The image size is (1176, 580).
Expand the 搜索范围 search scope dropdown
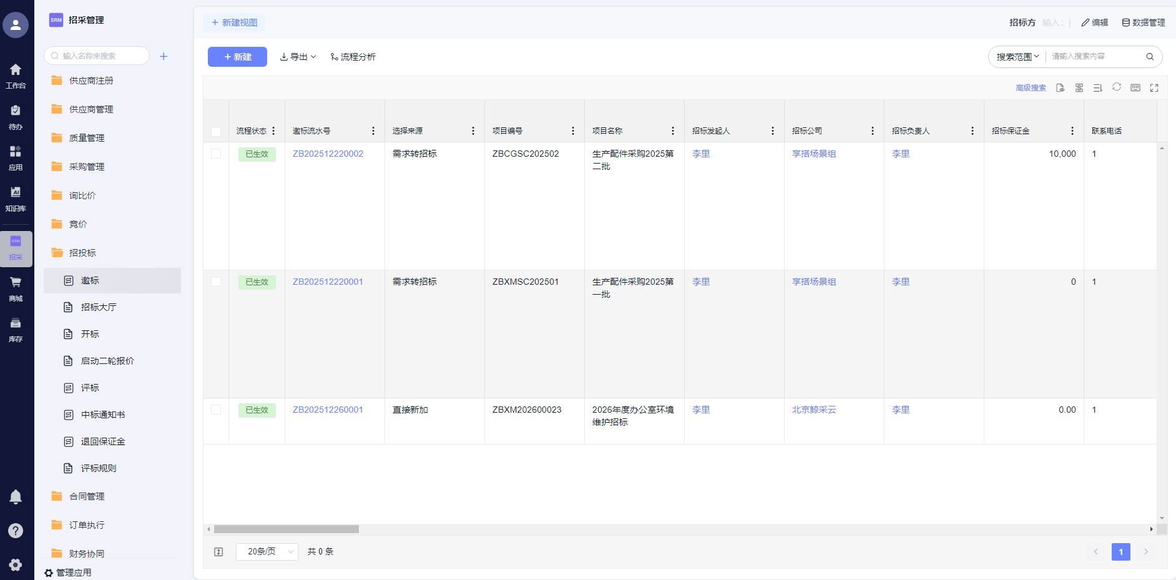[x=1017, y=57]
